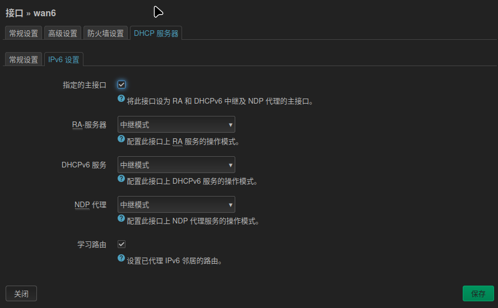Switch to top-level 常规设置 tab
Viewport: 498px width, 308px height.
pyautogui.click(x=24, y=34)
